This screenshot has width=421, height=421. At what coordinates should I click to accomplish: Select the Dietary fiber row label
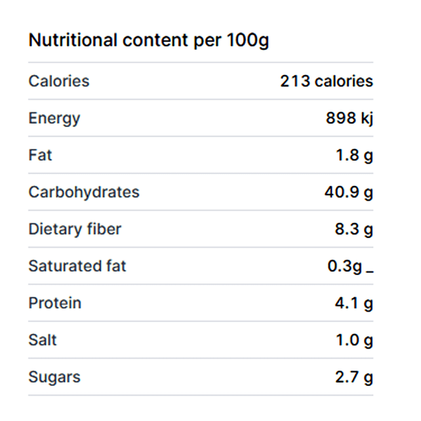74,229
